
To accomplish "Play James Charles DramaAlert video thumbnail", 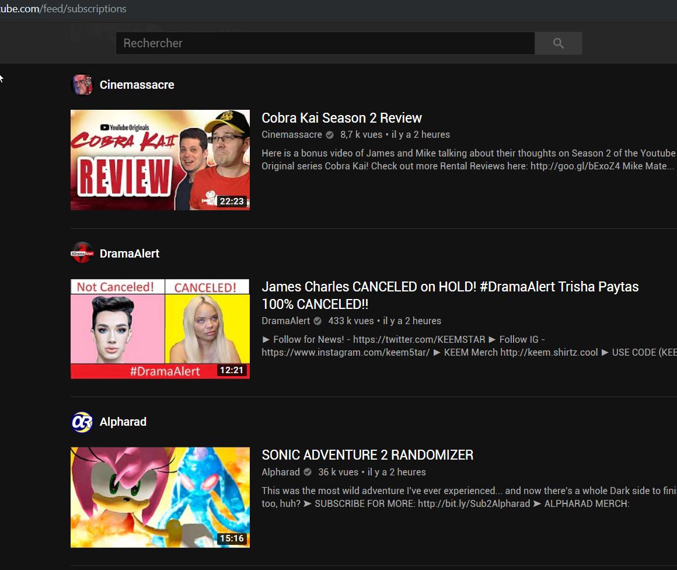I will (160, 329).
